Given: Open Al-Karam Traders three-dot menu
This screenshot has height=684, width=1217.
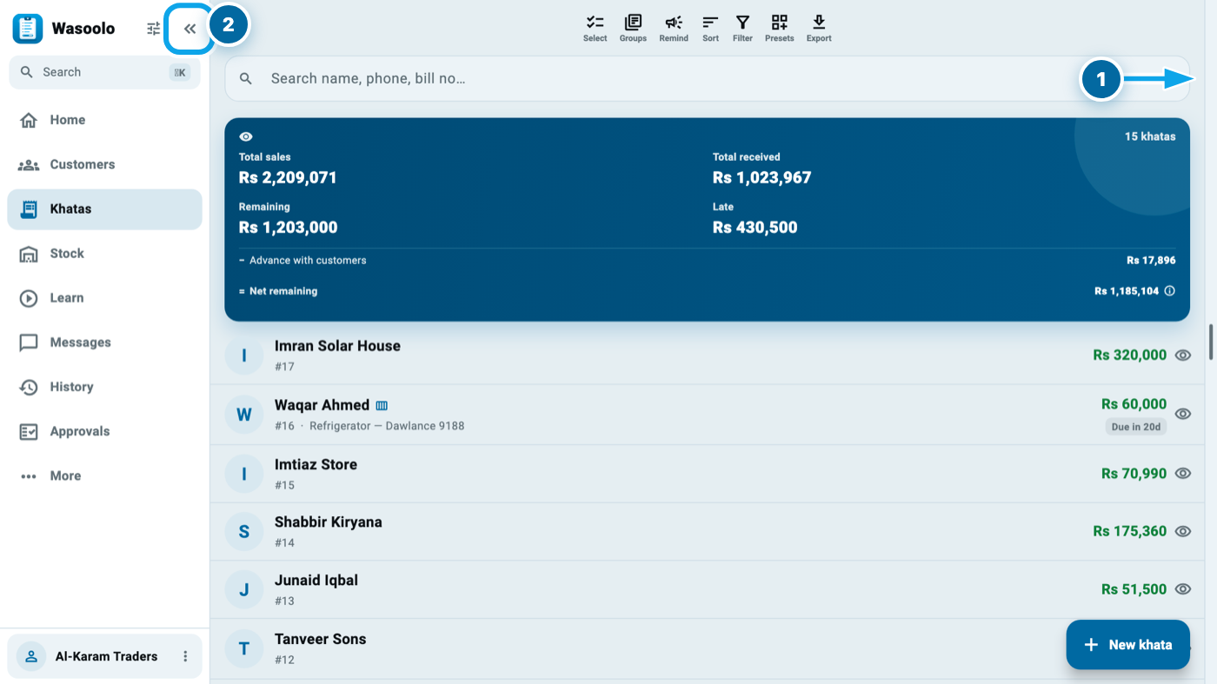Looking at the screenshot, I should 185,656.
